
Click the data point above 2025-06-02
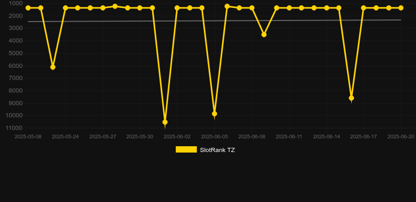click(x=177, y=8)
